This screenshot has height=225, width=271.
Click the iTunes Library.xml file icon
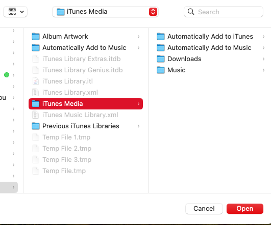(x=36, y=93)
